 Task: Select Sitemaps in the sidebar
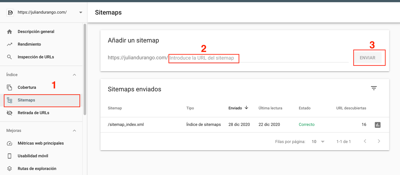pos(41,100)
